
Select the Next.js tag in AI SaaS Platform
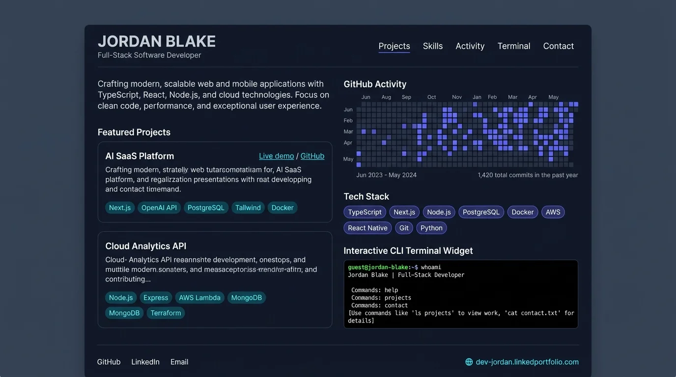(120, 208)
